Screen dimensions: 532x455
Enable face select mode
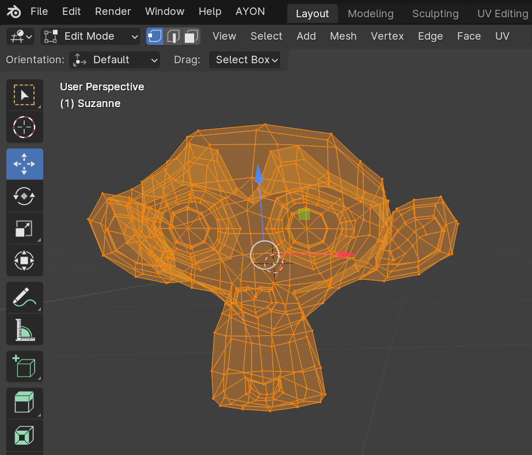coord(191,36)
